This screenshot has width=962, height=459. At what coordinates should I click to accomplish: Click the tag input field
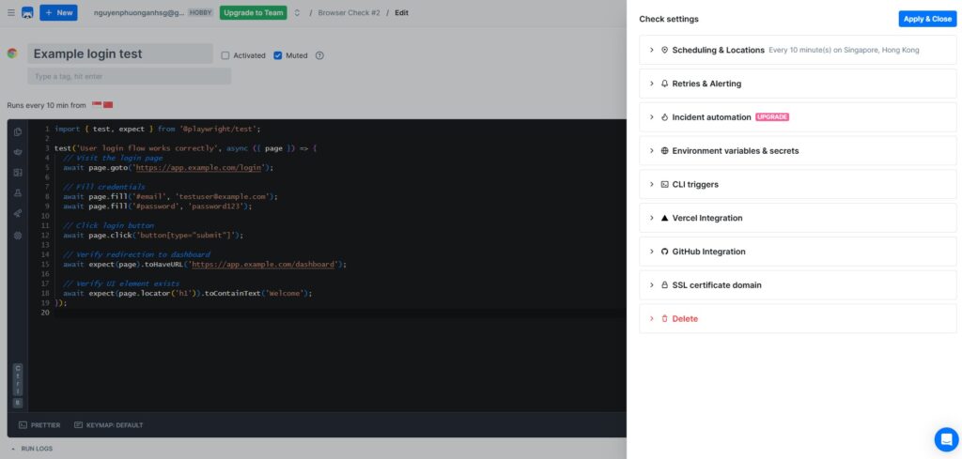(130, 76)
